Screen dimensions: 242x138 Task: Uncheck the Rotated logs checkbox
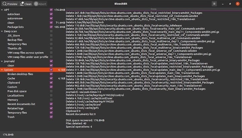pyautogui.click(x=51, y=108)
